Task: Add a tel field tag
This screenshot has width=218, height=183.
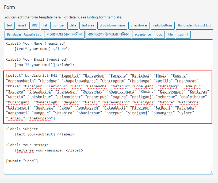Action: pyautogui.click(x=45, y=26)
